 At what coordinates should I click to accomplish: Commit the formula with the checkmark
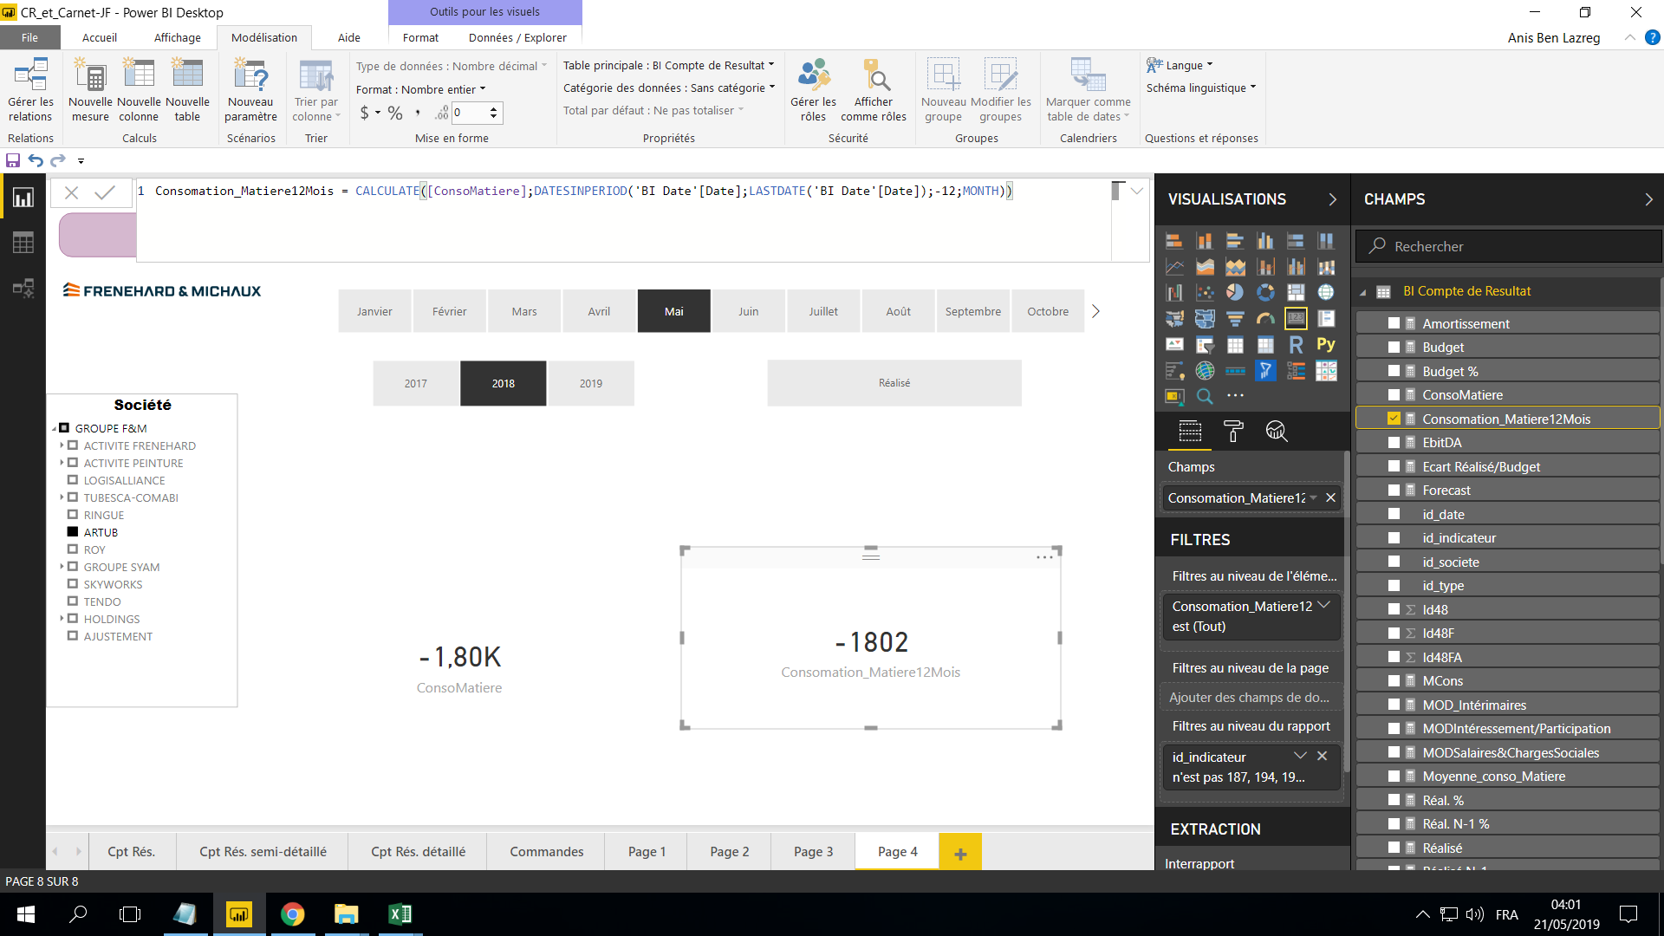tap(105, 192)
